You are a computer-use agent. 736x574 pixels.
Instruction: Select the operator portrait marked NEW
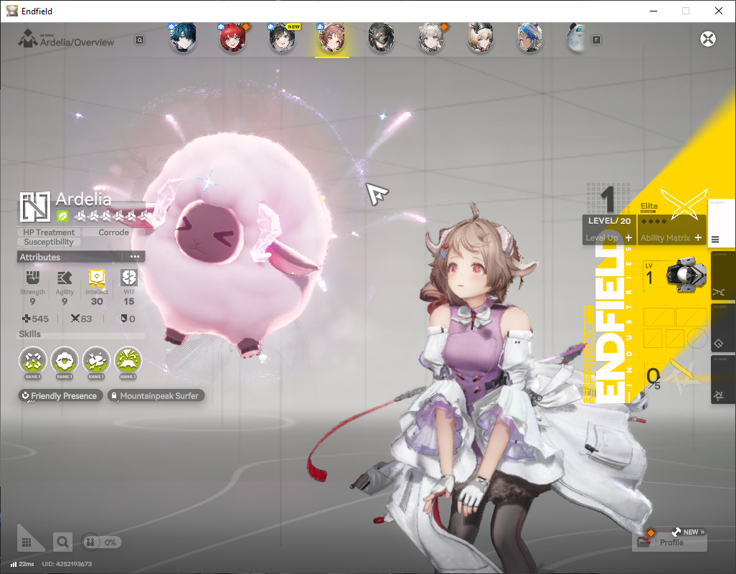pos(282,37)
